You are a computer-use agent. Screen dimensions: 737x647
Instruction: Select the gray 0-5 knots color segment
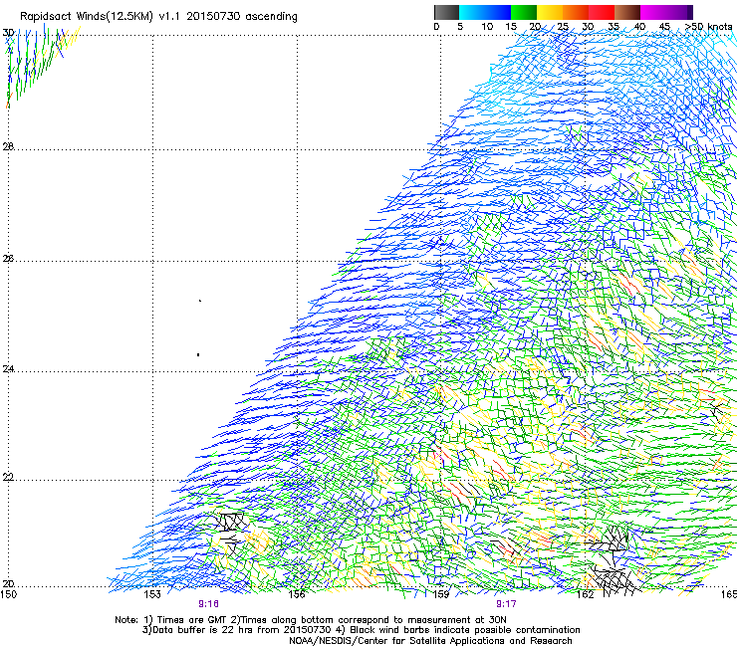click(x=446, y=12)
